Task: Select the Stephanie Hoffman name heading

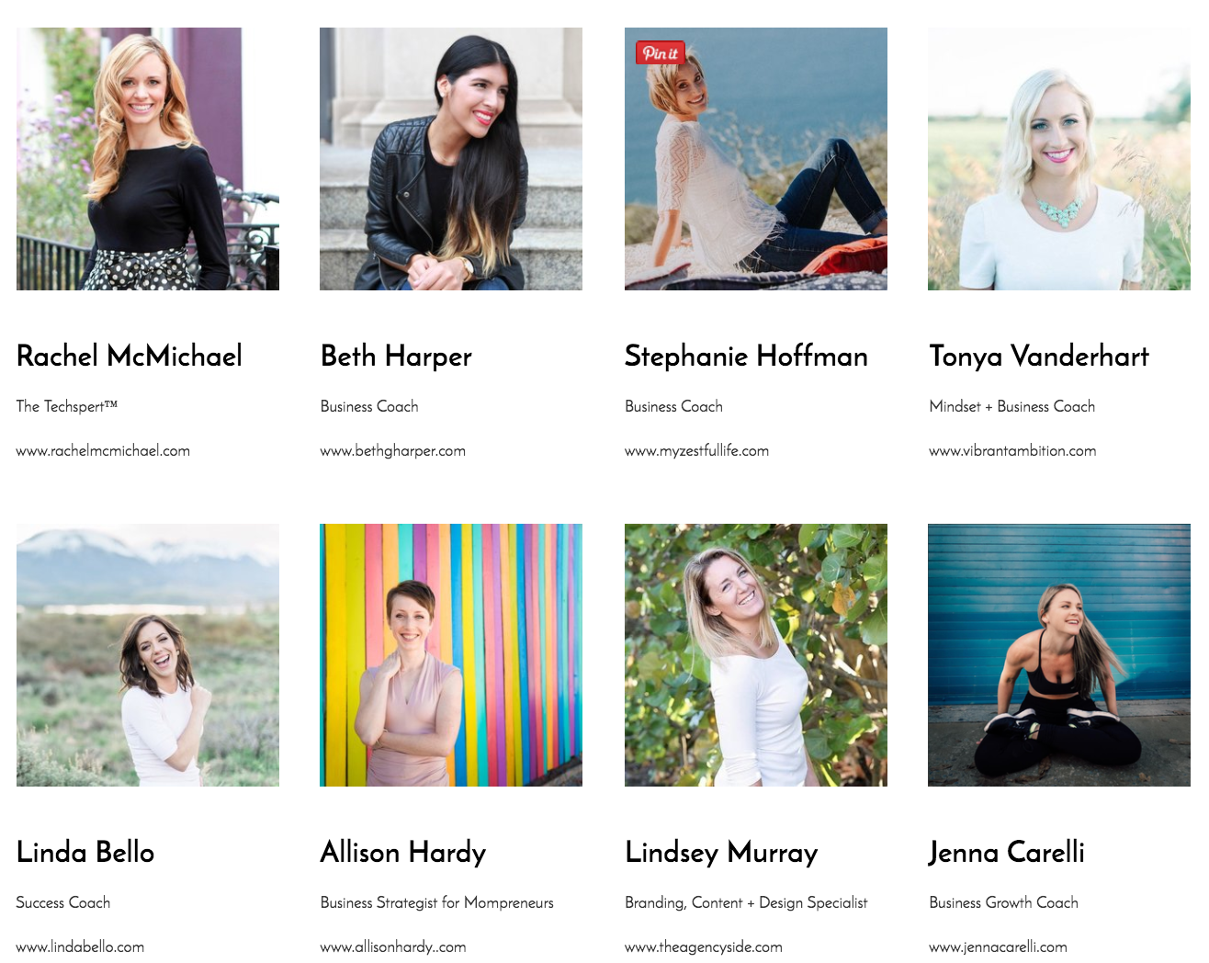Action: (x=746, y=356)
